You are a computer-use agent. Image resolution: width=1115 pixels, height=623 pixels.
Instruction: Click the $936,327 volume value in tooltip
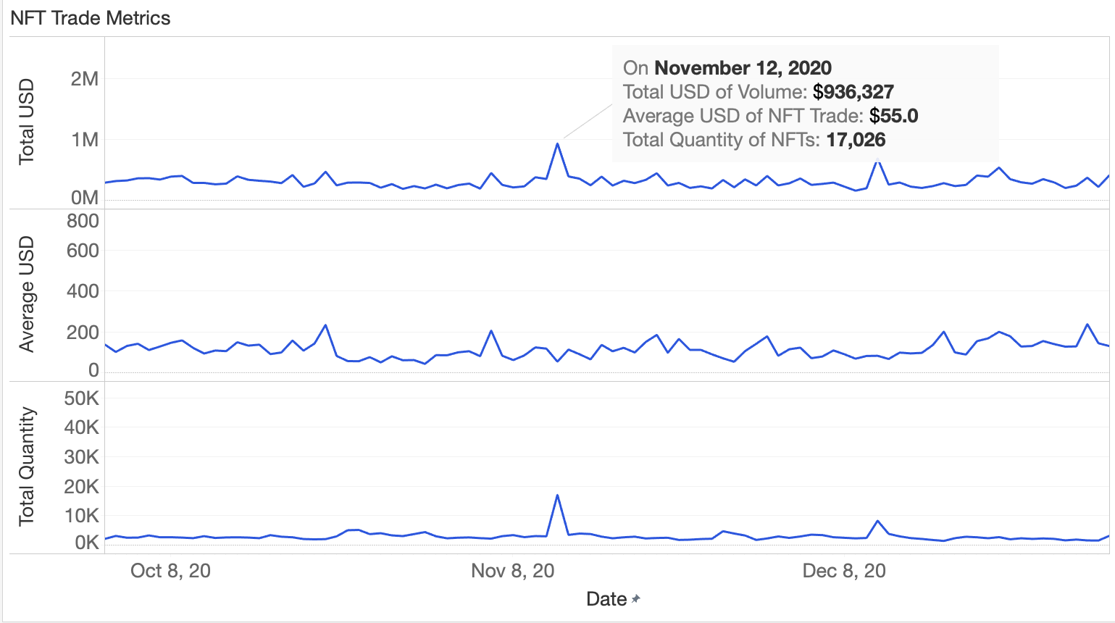tap(853, 92)
